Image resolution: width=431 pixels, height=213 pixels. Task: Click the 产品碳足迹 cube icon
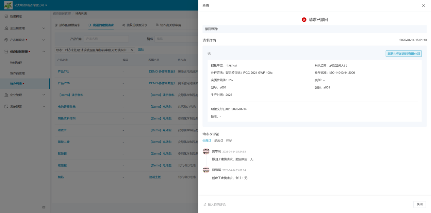click(6, 40)
